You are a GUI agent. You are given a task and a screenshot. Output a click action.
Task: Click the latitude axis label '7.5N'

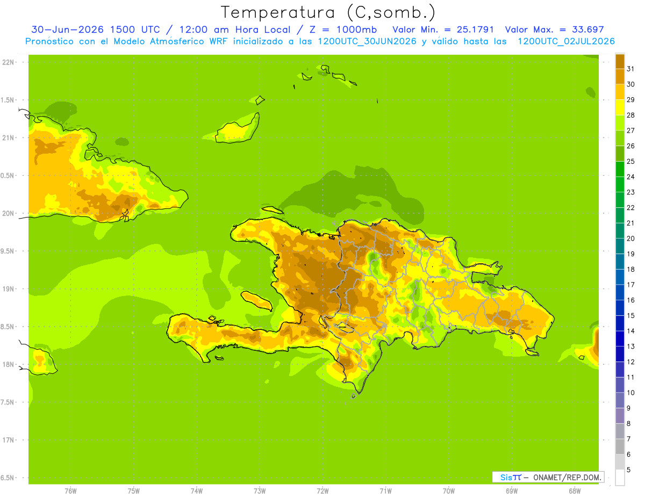tap(8, 402)
